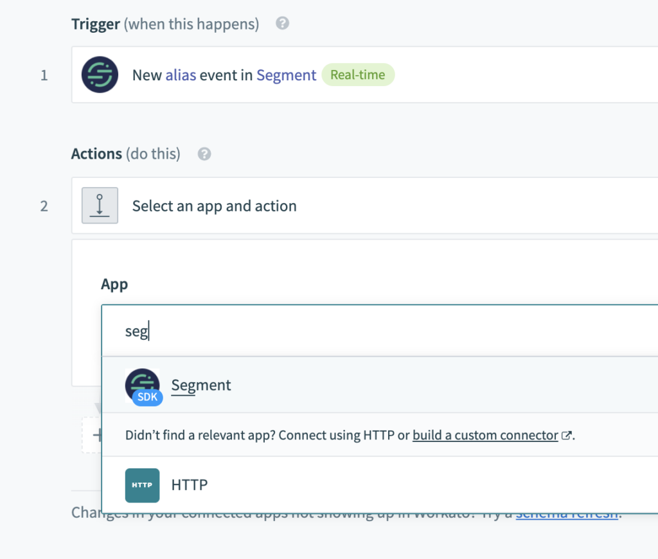Click the Actions help question mark icon
658x559 pixels.
tap(204, 154)
